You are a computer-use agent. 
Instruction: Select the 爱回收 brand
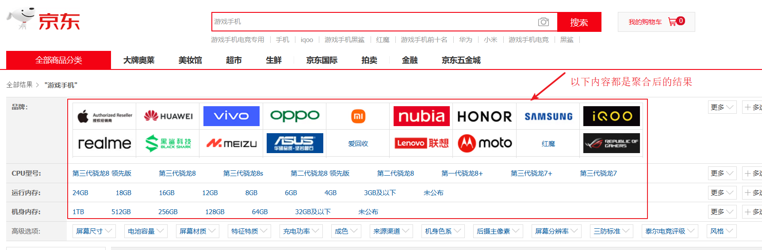(x=358, y=144)
